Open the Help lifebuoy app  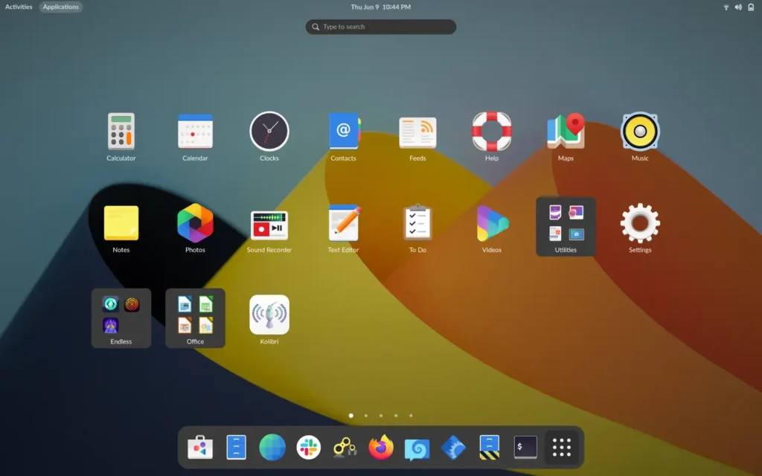[x=492, y=131]
